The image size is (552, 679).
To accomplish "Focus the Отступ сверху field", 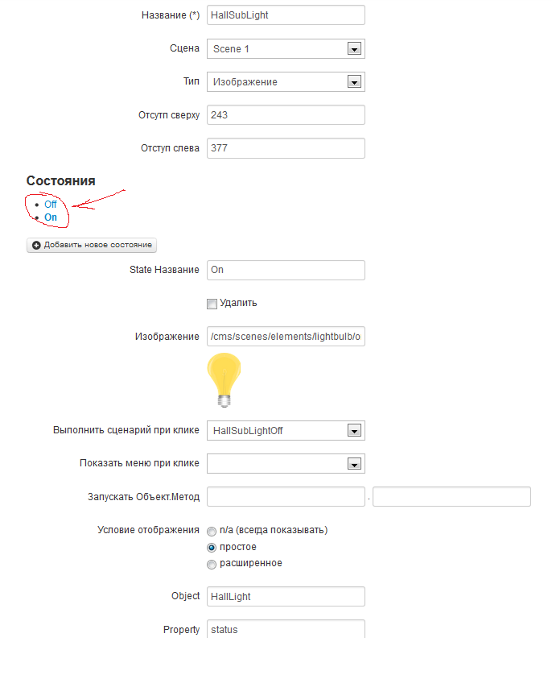I will point(286,115).
